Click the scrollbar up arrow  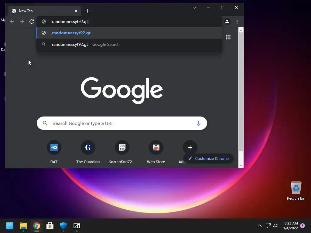(x=241, y=30)
